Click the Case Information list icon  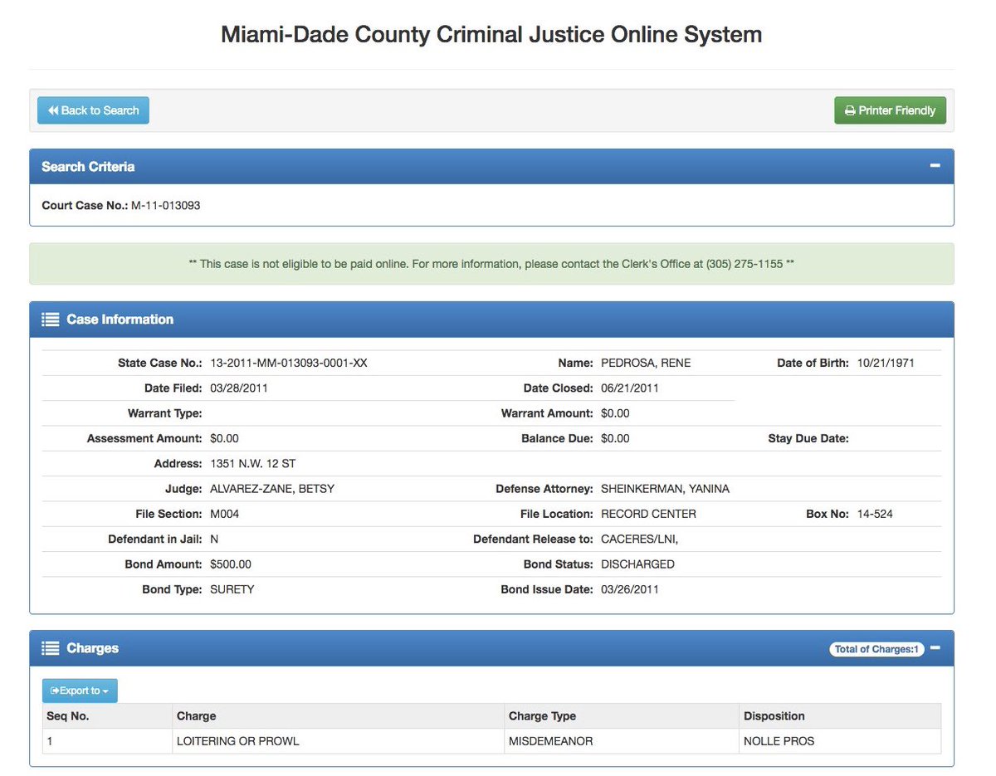click(50, 320)
